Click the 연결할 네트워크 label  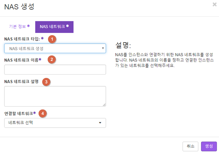click(20, 113)
